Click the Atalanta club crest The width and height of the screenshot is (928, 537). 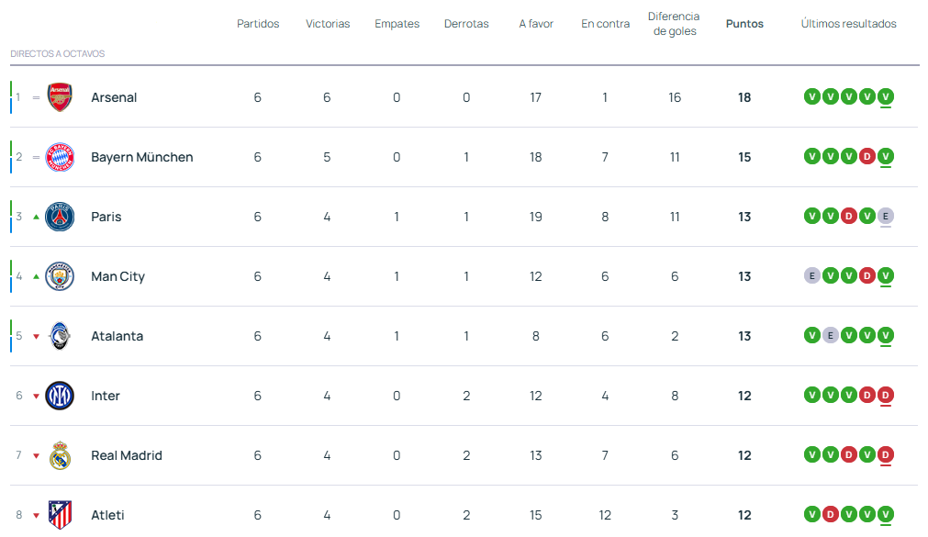click(60, 336)
